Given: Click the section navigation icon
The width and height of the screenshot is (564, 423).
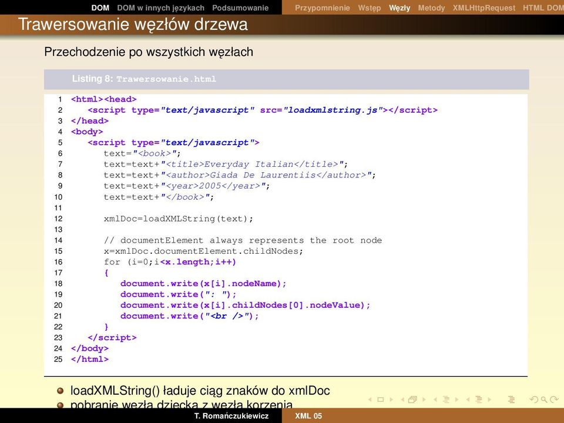Looking at the screenshot, I should 479,399.
